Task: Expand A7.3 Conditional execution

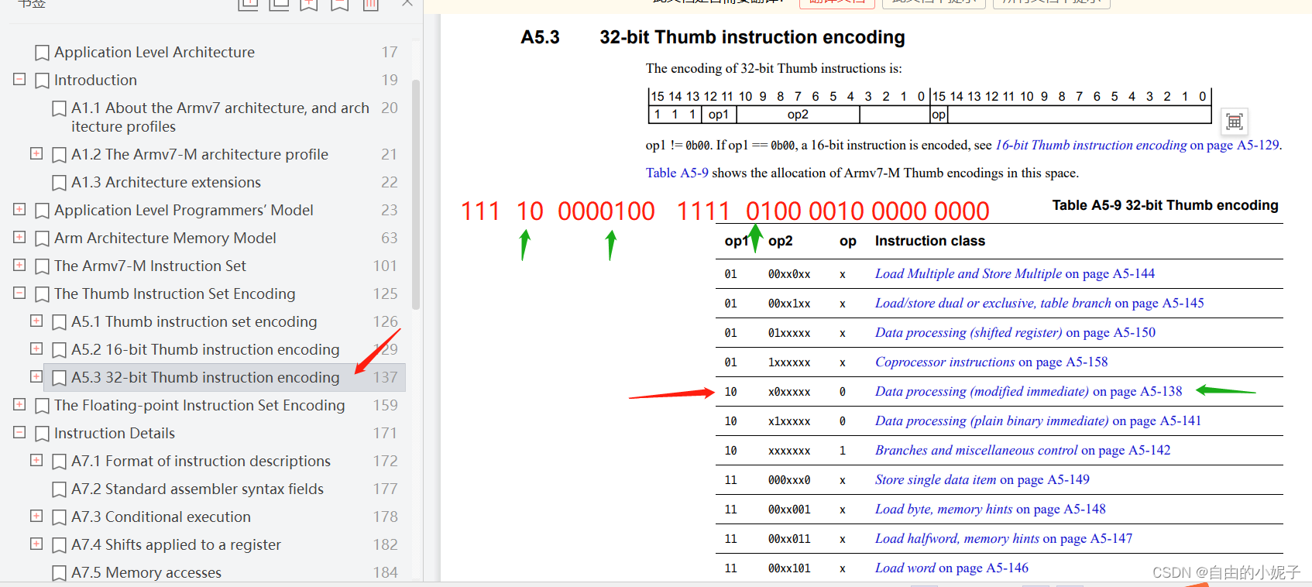Action: [36, 516]
